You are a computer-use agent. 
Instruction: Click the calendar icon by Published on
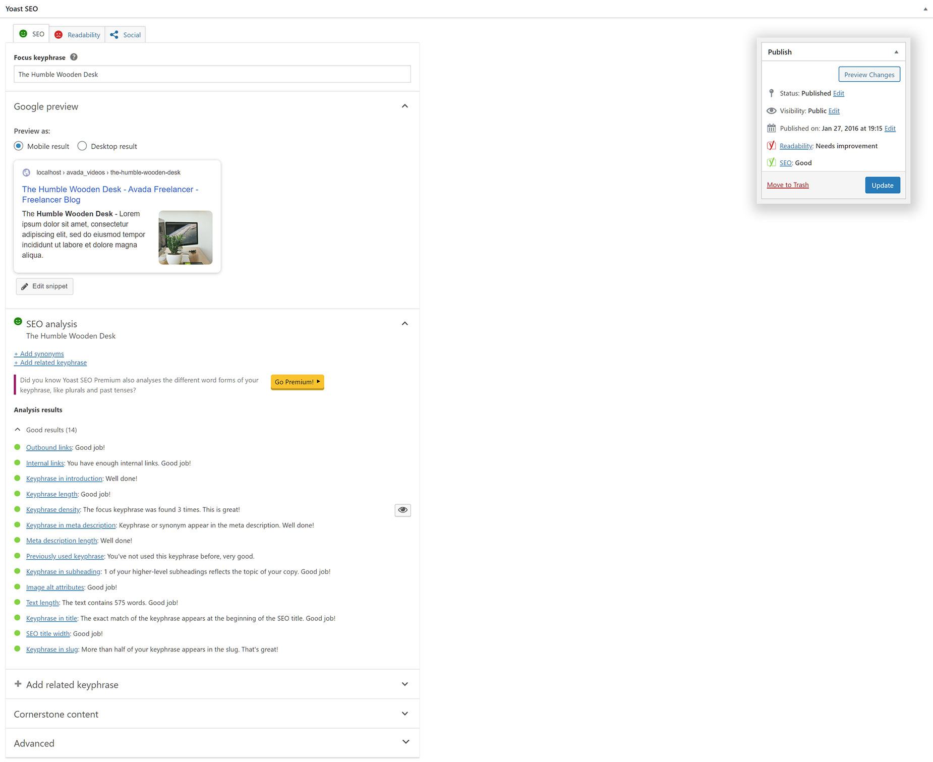pos(771,128)
